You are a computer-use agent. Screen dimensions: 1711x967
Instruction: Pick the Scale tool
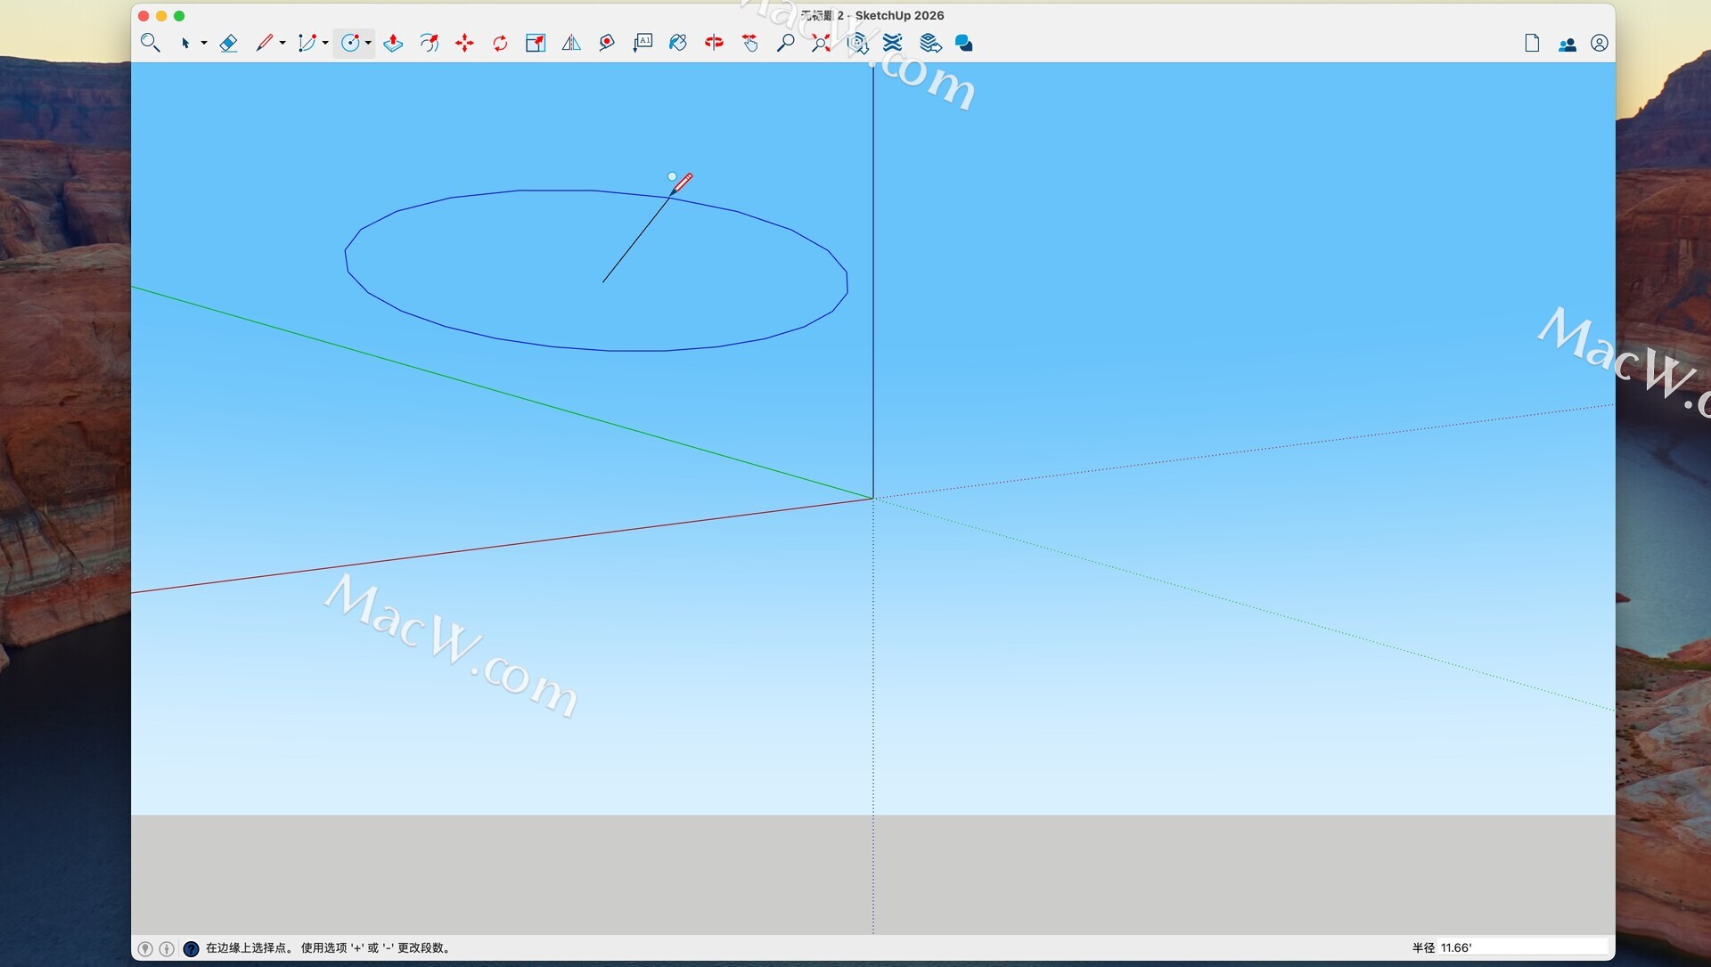(536, 43)
